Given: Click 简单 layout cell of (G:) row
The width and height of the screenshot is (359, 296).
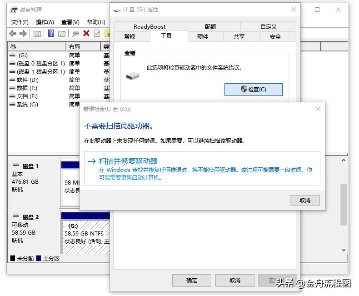Looking at the screenshot, I should 75,55.
